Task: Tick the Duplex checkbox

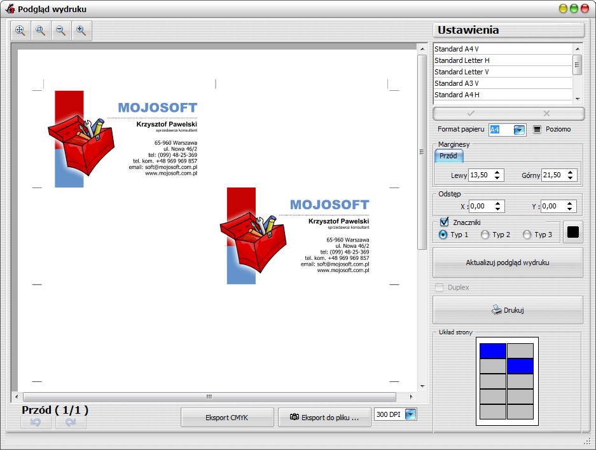Action: [440, 287]
